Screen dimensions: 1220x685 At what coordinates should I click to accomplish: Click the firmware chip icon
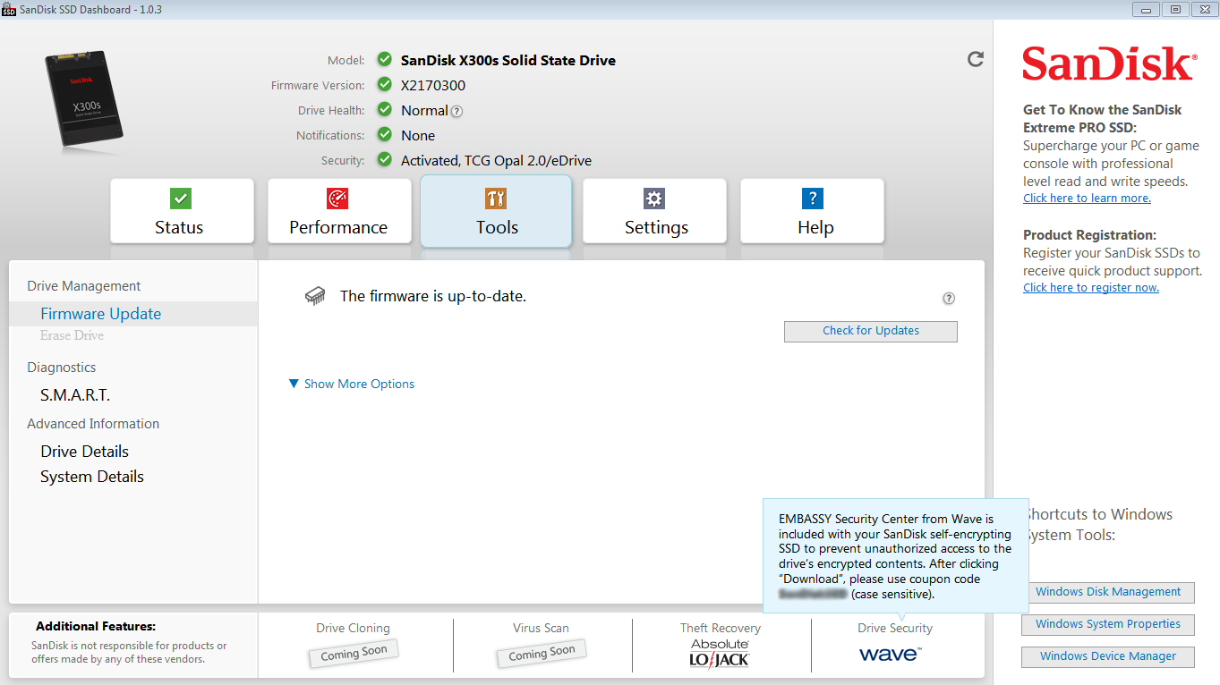click(315, 296)
